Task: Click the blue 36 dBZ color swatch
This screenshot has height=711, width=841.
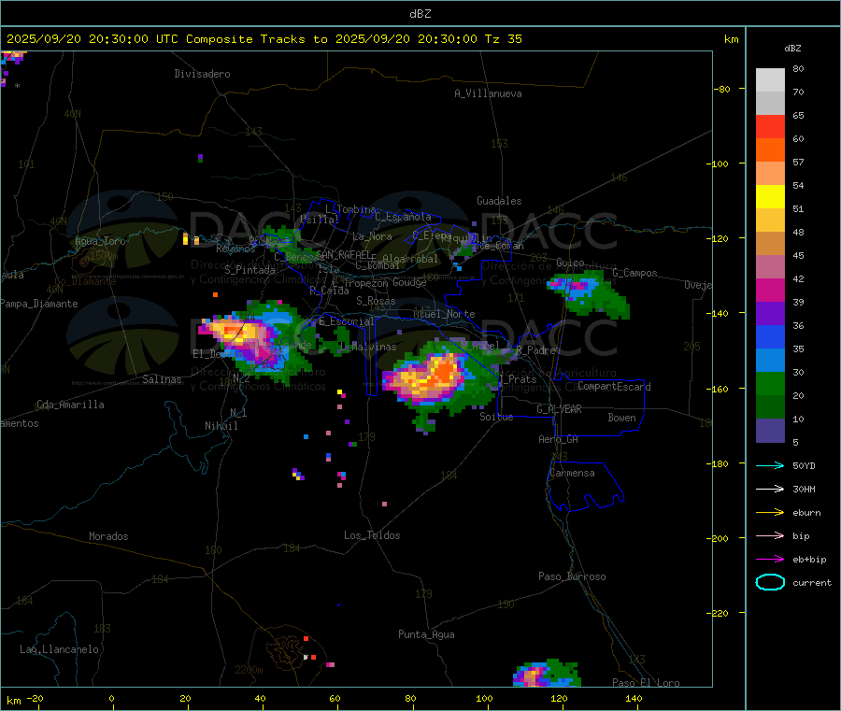Action: tap(770, 336)
